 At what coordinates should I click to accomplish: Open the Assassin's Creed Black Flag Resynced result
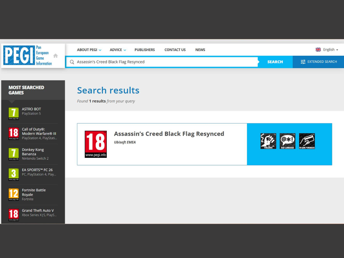coord(169,134)
